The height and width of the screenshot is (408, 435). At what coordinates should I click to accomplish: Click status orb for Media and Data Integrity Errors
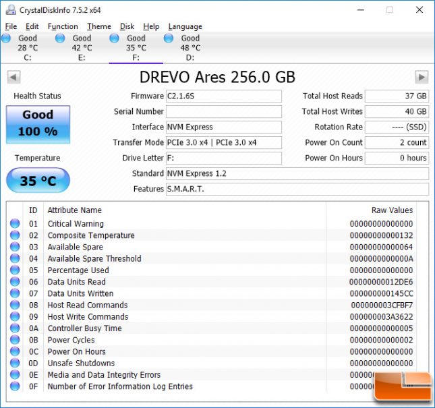[15, 375]
